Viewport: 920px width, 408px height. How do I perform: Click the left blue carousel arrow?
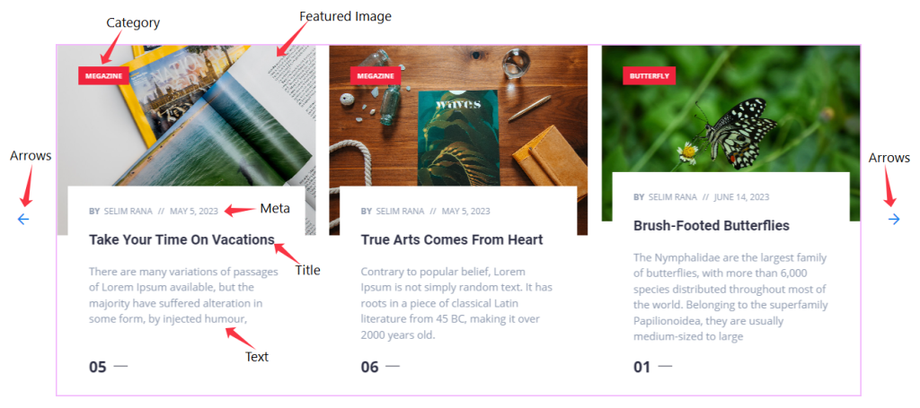(x=23, y=220)
